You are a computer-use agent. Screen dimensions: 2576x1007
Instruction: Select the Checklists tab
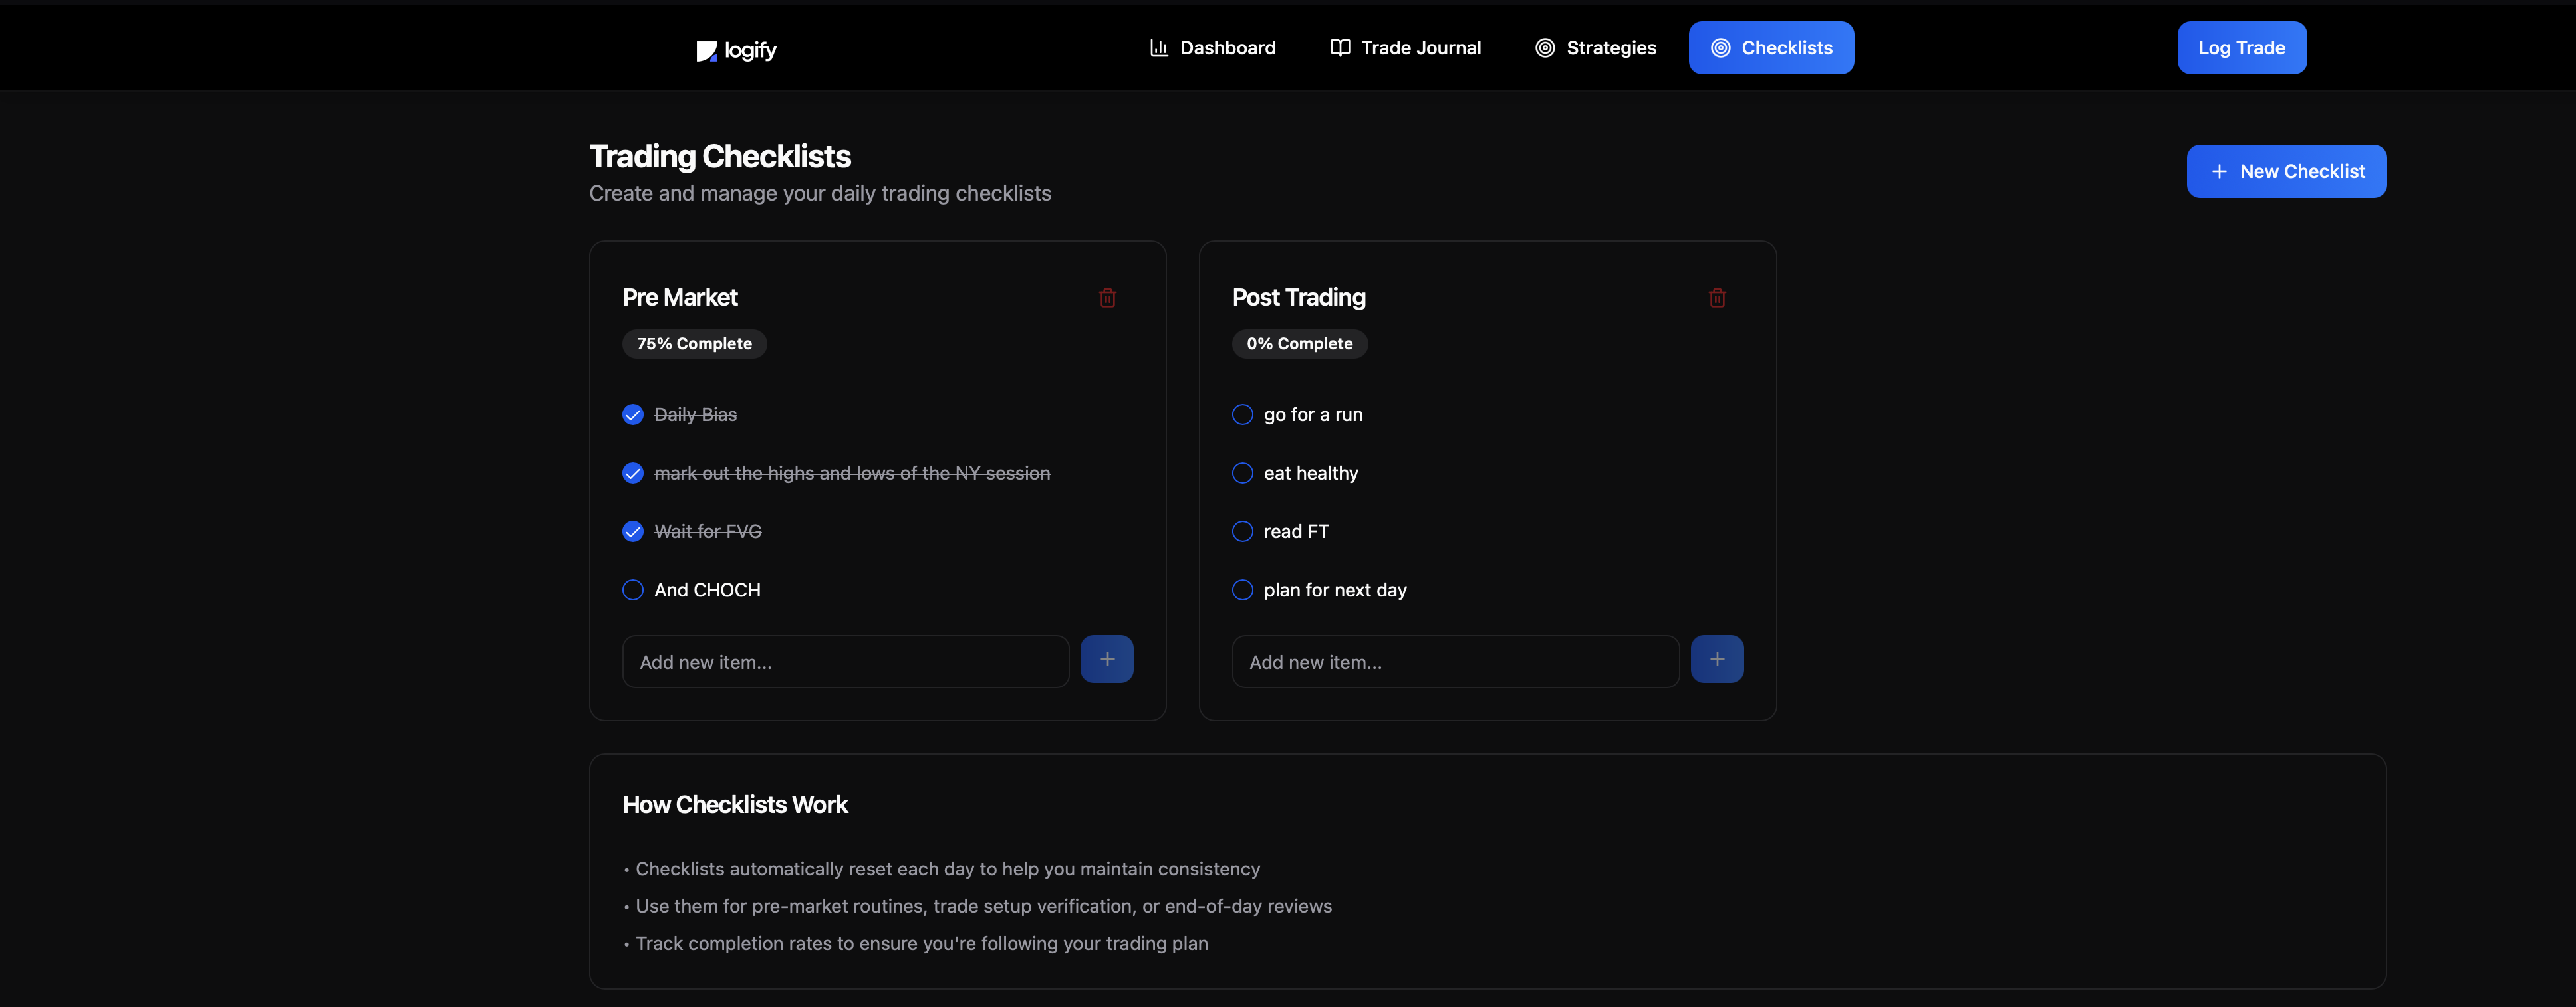click(x=1771, y=48)
